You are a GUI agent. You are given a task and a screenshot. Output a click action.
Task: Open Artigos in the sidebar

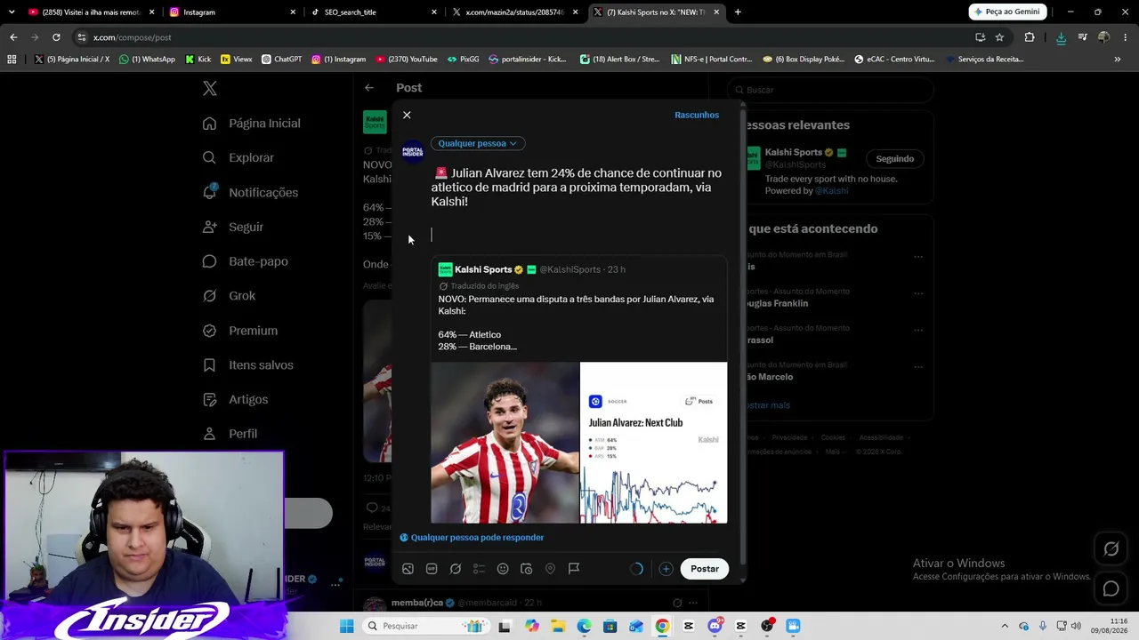click(235, 399)
